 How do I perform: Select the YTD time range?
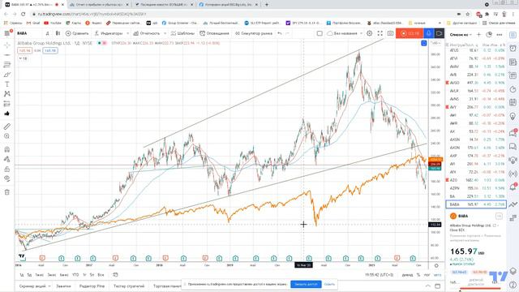pyautogui.click(x=75, y=275)
